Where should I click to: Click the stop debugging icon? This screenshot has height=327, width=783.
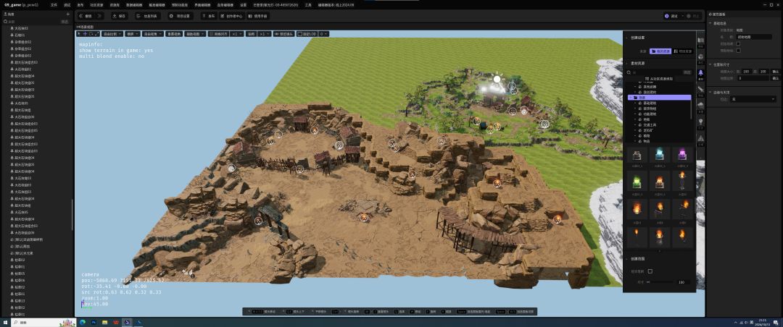coord(689,16)
